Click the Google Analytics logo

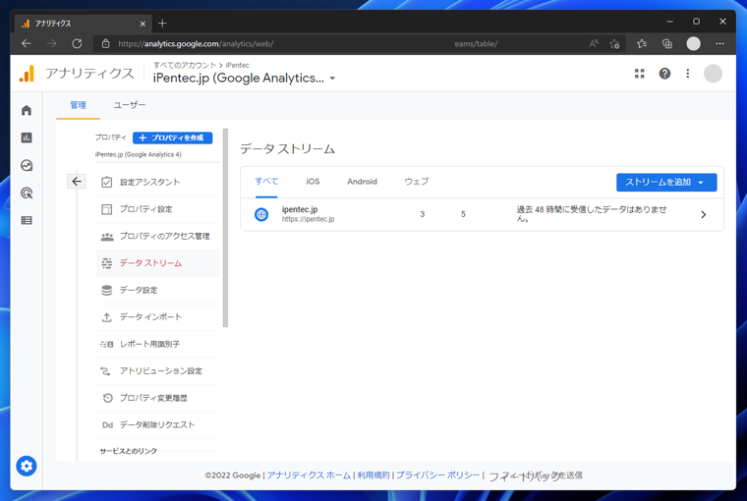pyautogui.click(x=27, y=74)
